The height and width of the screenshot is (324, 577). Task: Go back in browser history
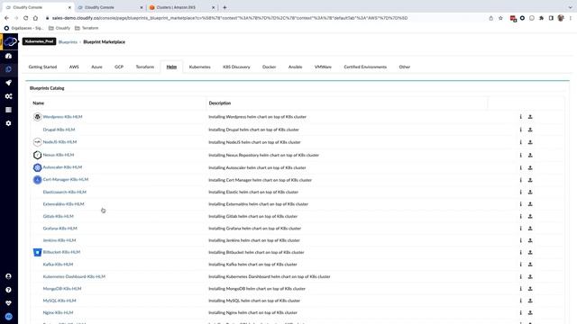6,18
